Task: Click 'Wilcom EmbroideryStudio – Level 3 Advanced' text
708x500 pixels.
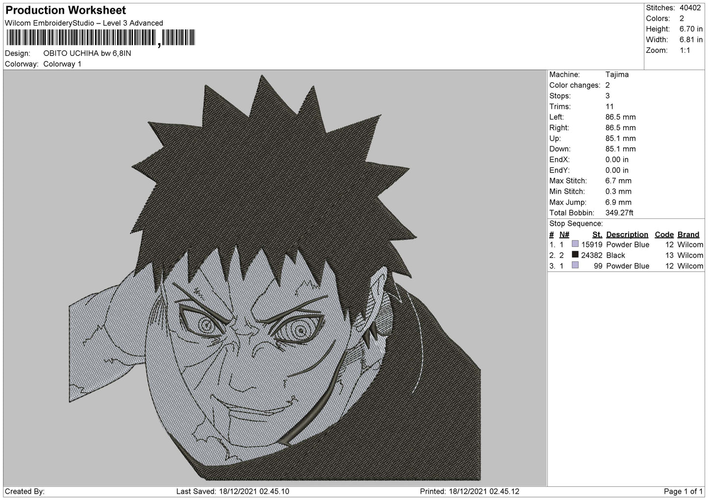Action: click(84, 23)
